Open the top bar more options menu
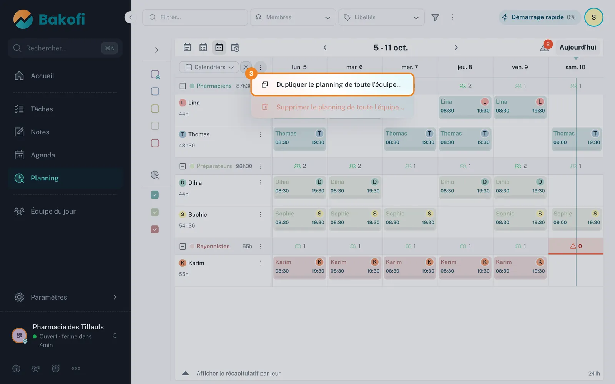This screenshot has width=615, height=384. [x=452, y=17]
